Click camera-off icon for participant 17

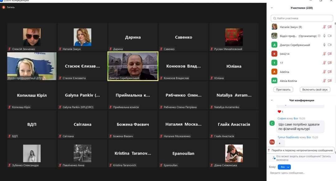[329, 63]
